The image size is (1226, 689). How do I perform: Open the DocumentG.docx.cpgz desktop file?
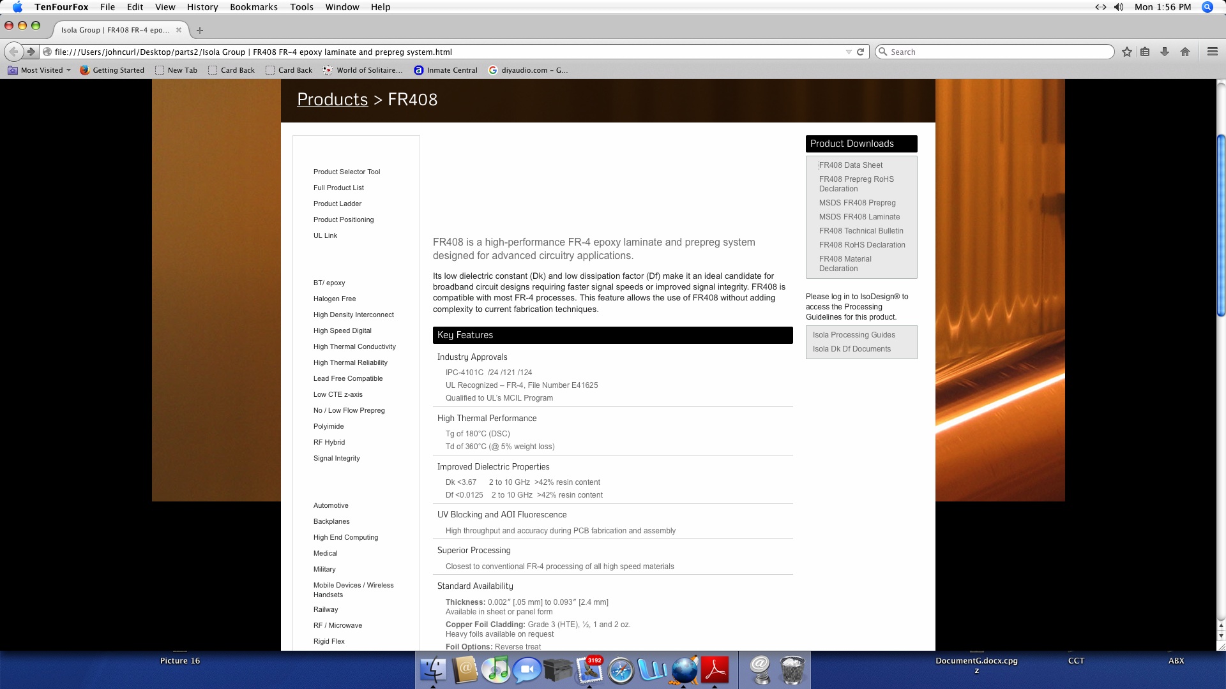click(x=976, y=665)
